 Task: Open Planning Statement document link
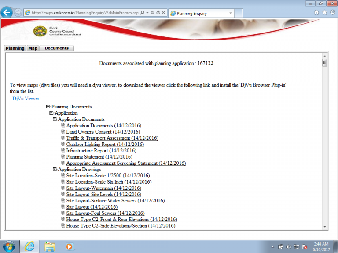pyautogui.click(x=99, y=157)
